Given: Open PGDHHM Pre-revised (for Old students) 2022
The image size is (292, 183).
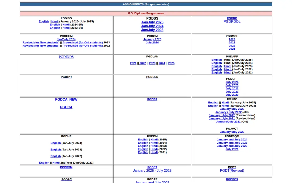Looking at the screenshot, I should pyautogui.click(x=83, y=46).
